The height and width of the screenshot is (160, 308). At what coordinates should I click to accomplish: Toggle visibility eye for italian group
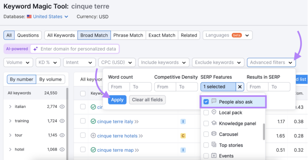point(62,106)
